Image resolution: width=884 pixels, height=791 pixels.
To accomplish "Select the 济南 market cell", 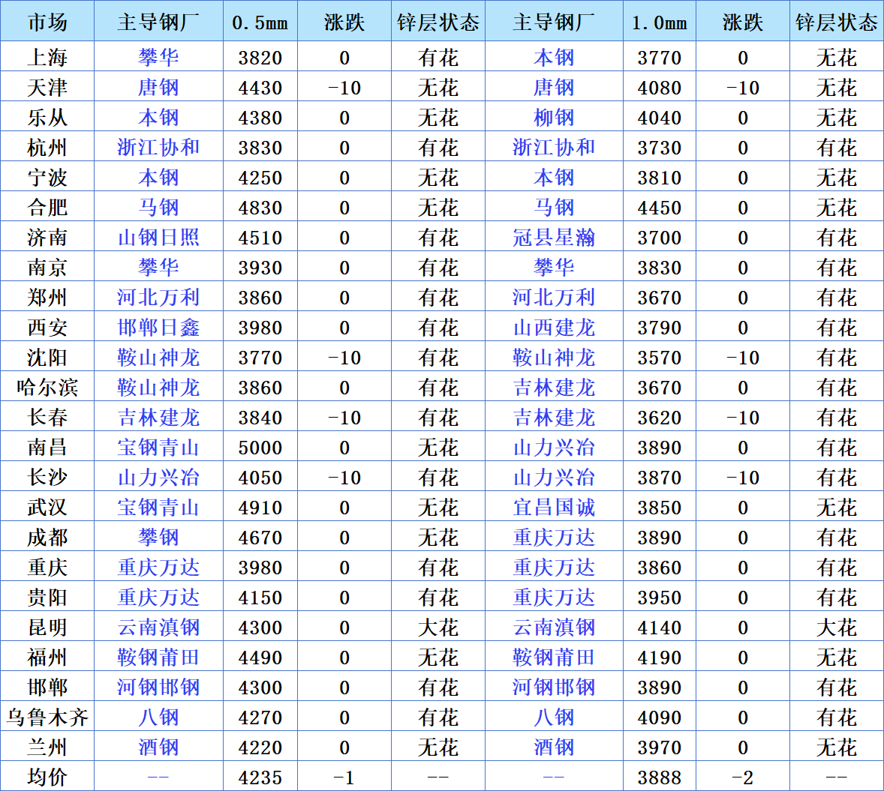I will 47,237.
